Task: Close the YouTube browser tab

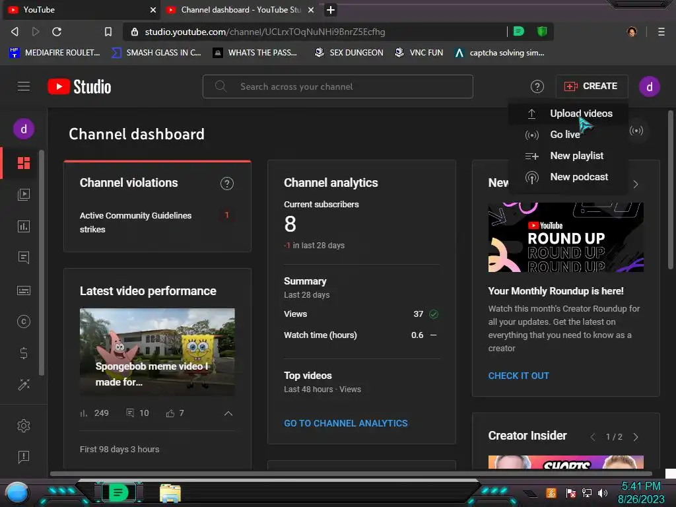Action: (x=153, y=10)
